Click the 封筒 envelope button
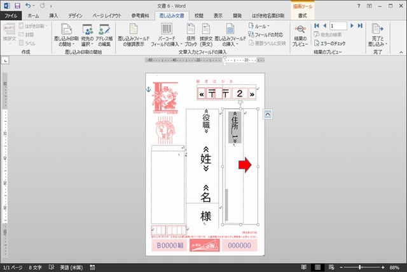The height and width of the screenshot is (272, 407). click(x=27, y=35)
